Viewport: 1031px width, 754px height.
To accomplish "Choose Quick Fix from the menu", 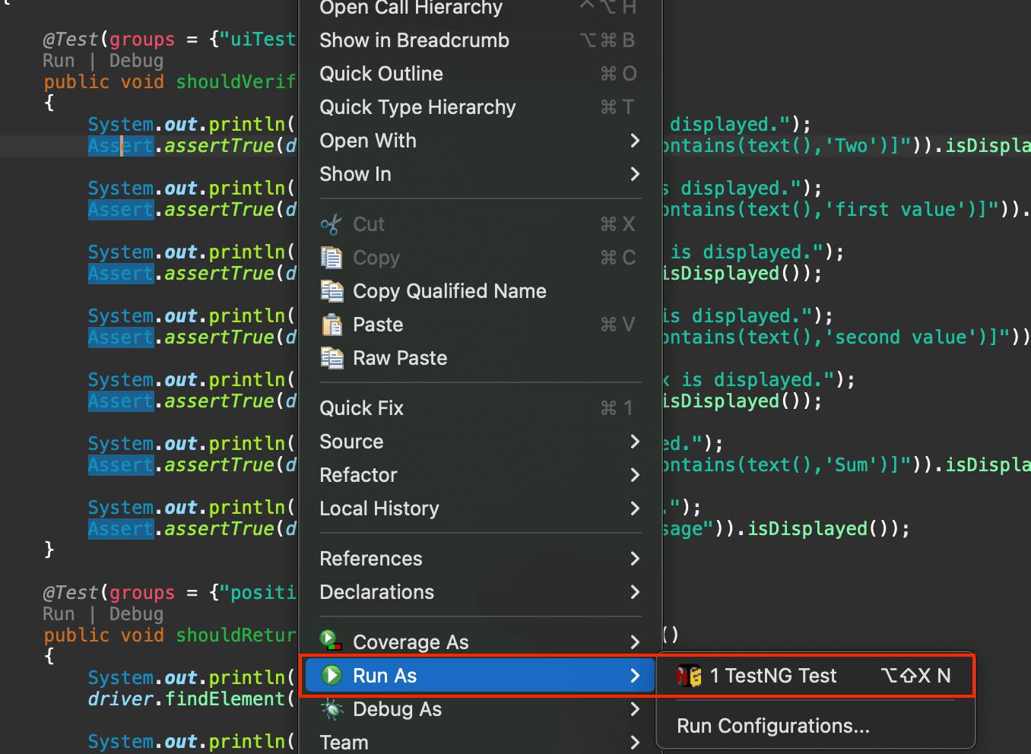I will 362,408.
